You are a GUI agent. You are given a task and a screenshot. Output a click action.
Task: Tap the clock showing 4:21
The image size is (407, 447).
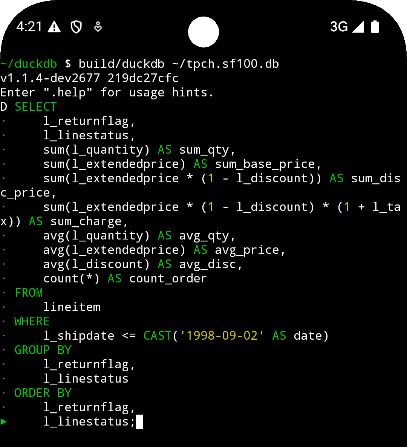[29, 27]
